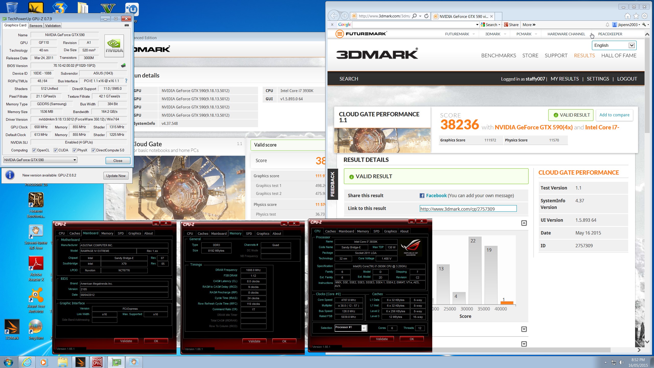Image resolution: width=654 pixels, height=368 pixels.
Task: Click the volume speaker tray icon
Action: [x=621, y=362]
